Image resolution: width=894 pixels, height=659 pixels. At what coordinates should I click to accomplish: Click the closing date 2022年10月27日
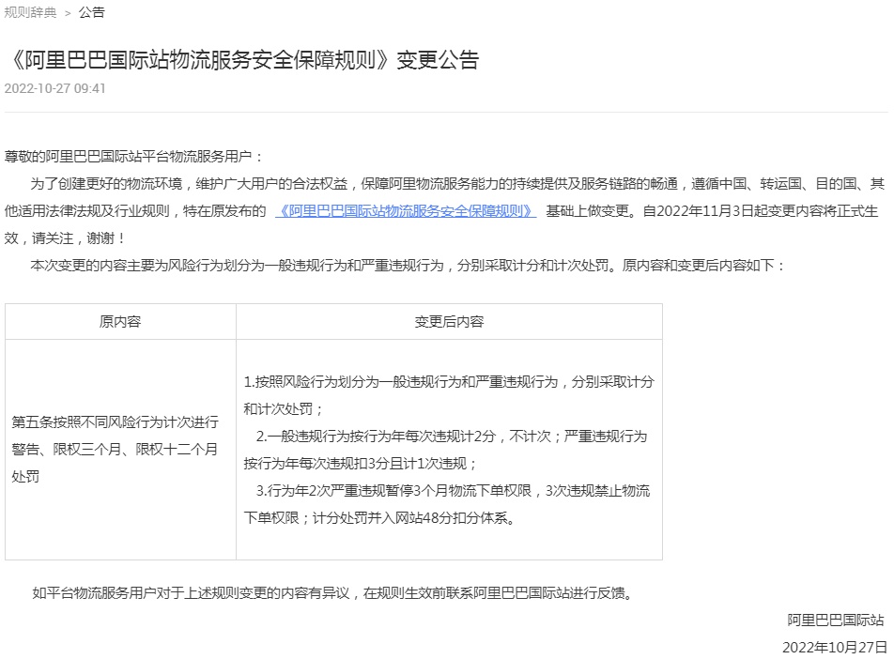coord(834,648)
